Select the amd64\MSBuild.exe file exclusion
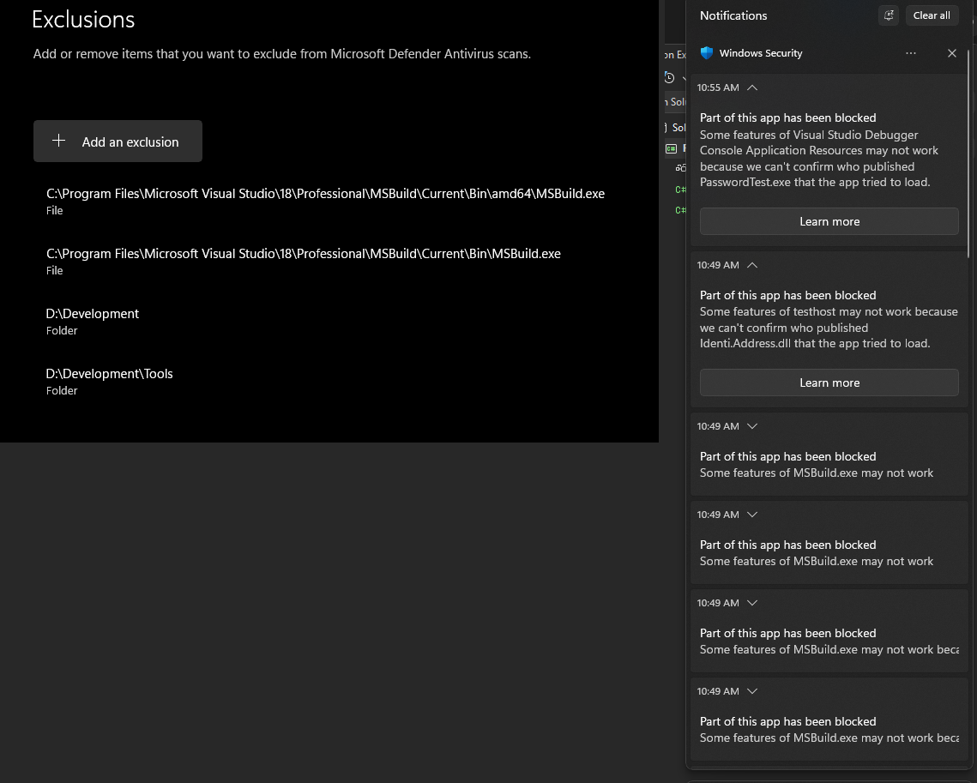Screen dimensions: 977x783 point(325,202)
